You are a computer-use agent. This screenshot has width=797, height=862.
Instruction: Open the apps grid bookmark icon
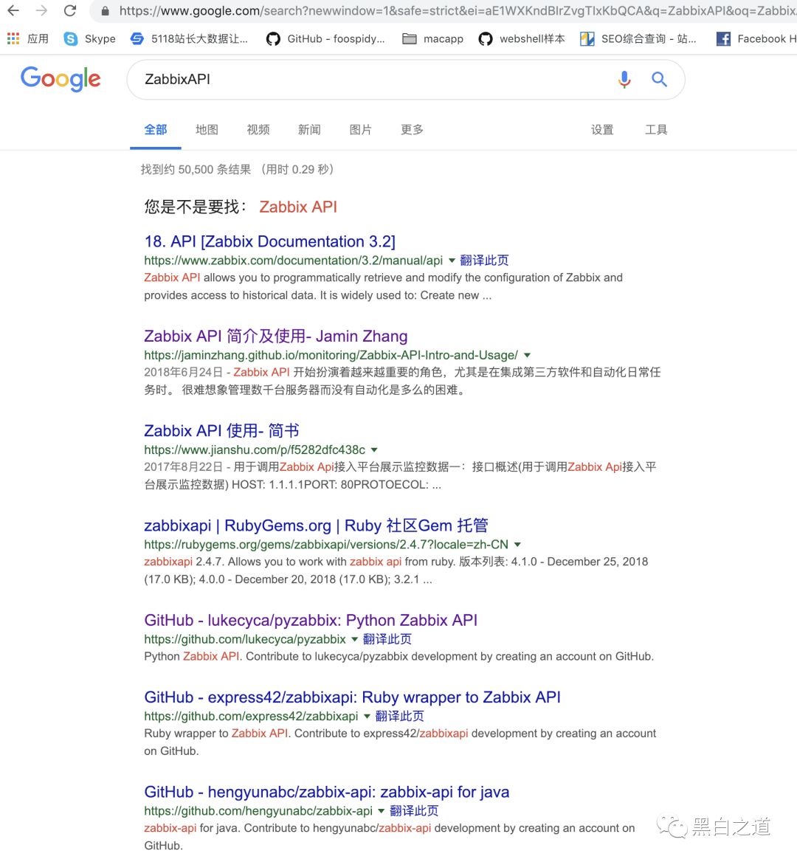tap(13, 38)
